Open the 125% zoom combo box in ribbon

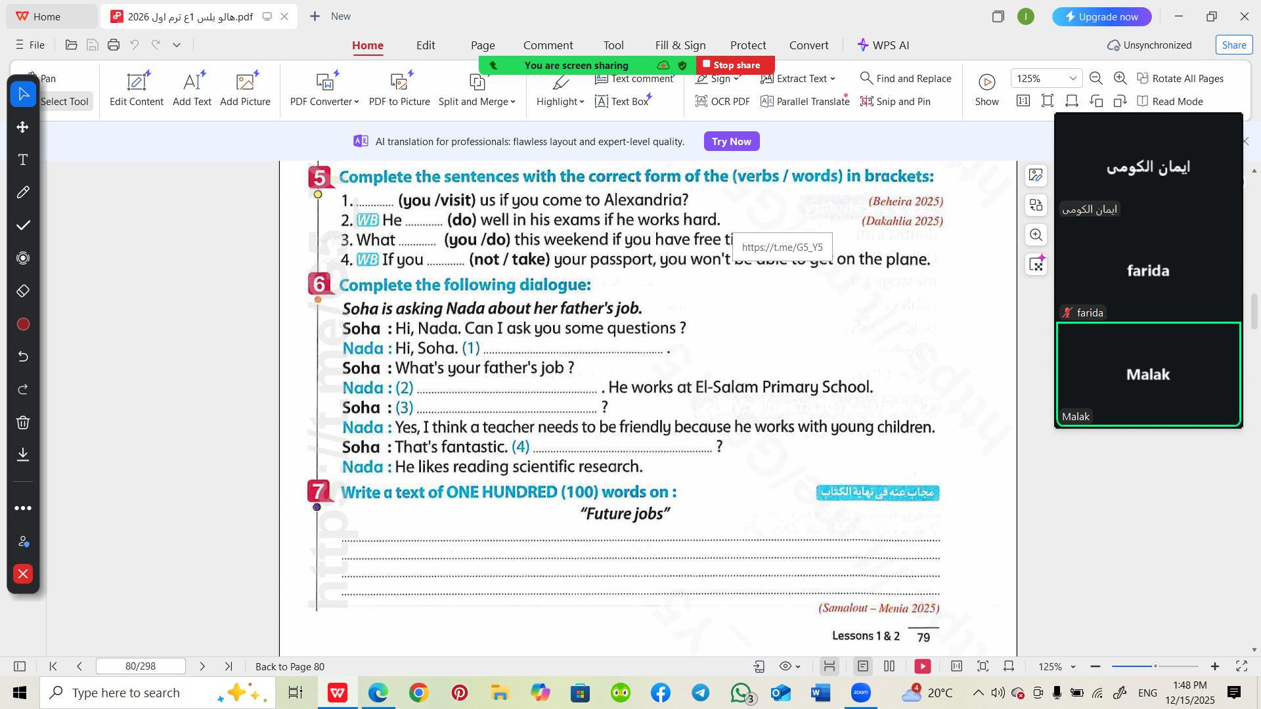coord(1046,78)
